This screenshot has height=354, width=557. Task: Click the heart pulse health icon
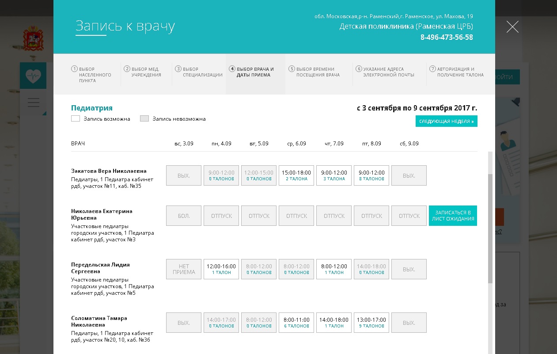pos(33,76)
